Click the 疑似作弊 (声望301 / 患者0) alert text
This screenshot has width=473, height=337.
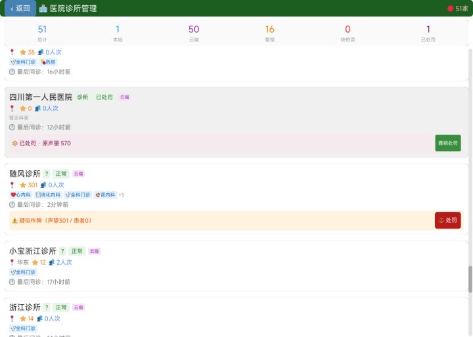55,221
